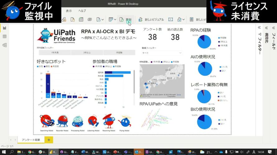Click the Recent sources icon

99,20
